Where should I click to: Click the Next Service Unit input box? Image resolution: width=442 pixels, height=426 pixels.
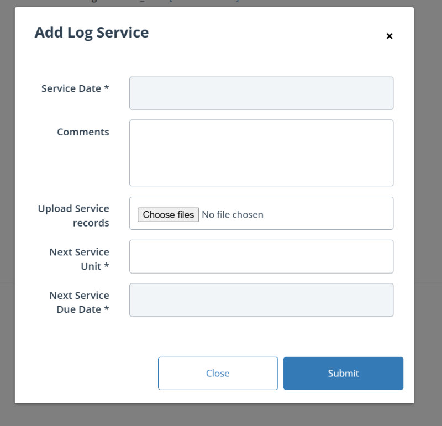[x=261, y=256]
